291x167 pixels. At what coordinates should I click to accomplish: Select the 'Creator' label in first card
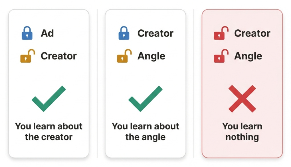[x=59, y=56]
